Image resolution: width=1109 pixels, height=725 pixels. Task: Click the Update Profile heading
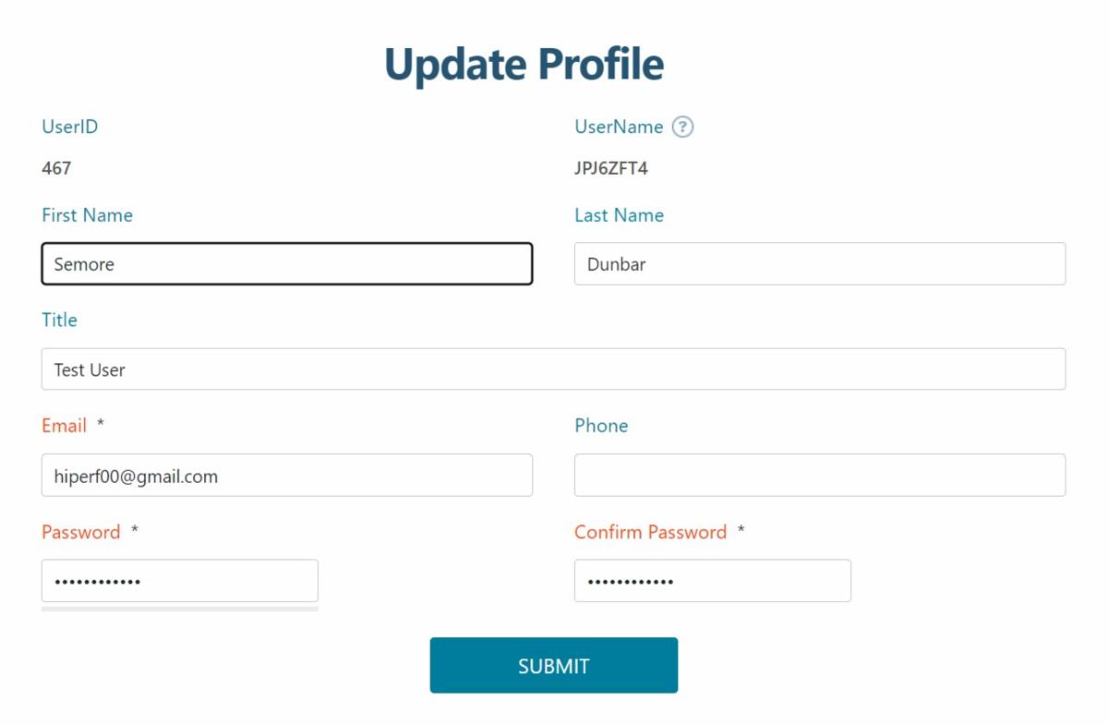tap(524, 64)
